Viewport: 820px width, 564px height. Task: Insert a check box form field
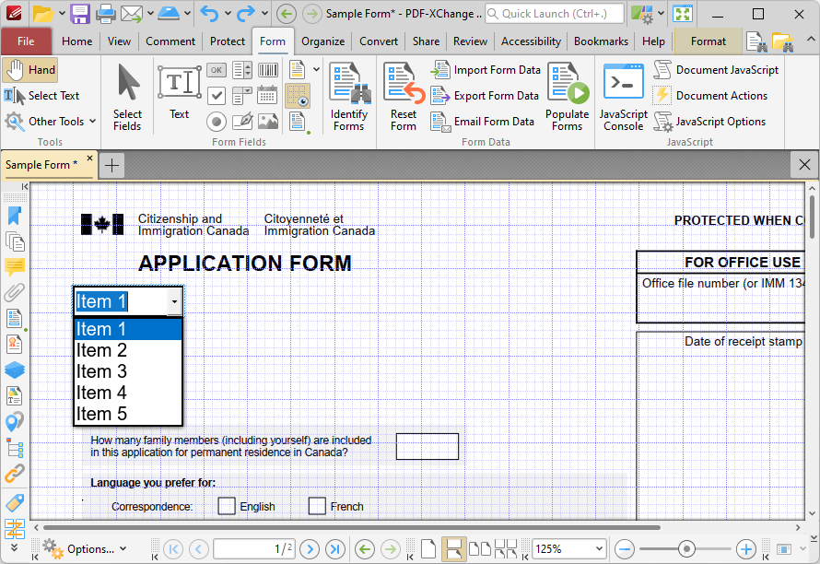click(x=216, y=96)
